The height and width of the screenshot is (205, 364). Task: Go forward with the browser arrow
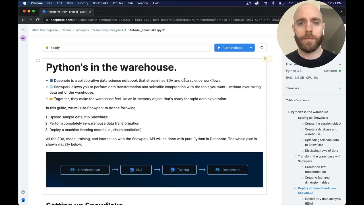click(x=30, y=20)
